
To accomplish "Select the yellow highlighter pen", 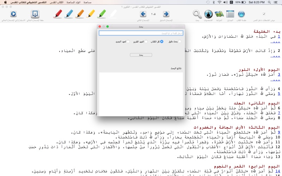I will coord(91,14).
